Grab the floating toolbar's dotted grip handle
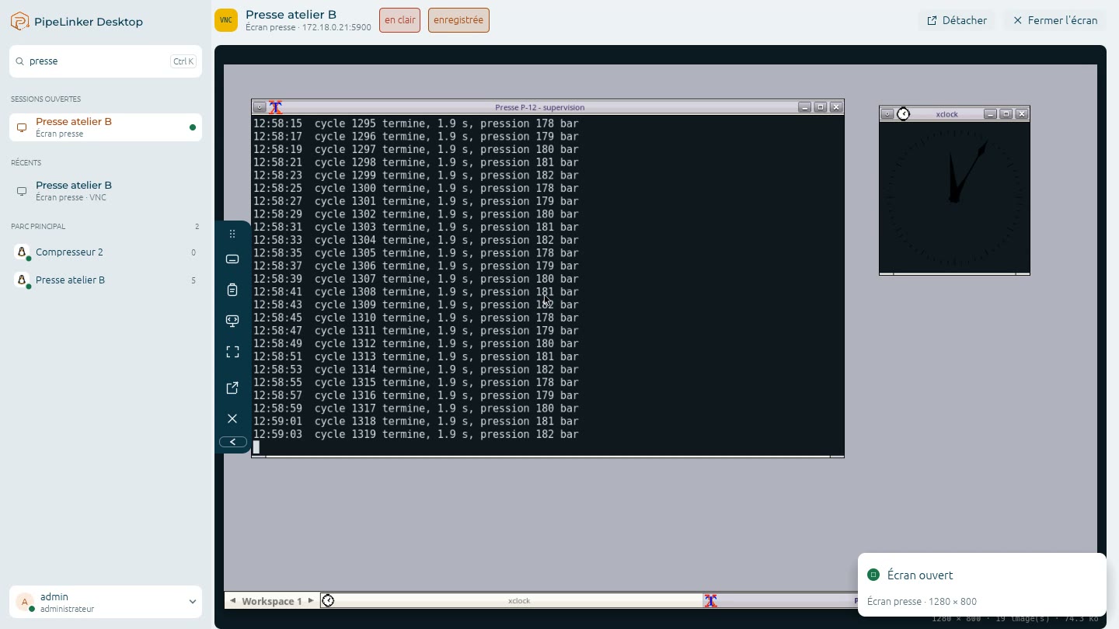This screenshot has width=1119, height=629. [232, 234]
